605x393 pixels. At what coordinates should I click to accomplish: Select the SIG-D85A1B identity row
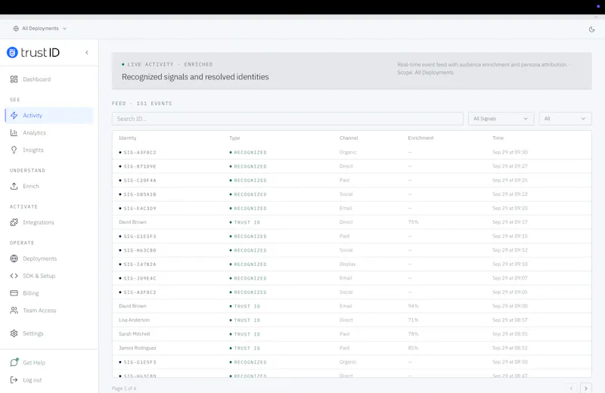pos(352,194)
